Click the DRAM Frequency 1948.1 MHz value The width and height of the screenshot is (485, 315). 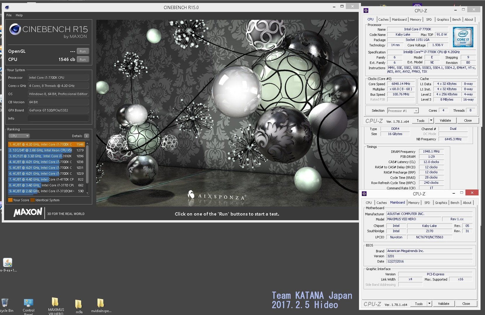[431, 151]
